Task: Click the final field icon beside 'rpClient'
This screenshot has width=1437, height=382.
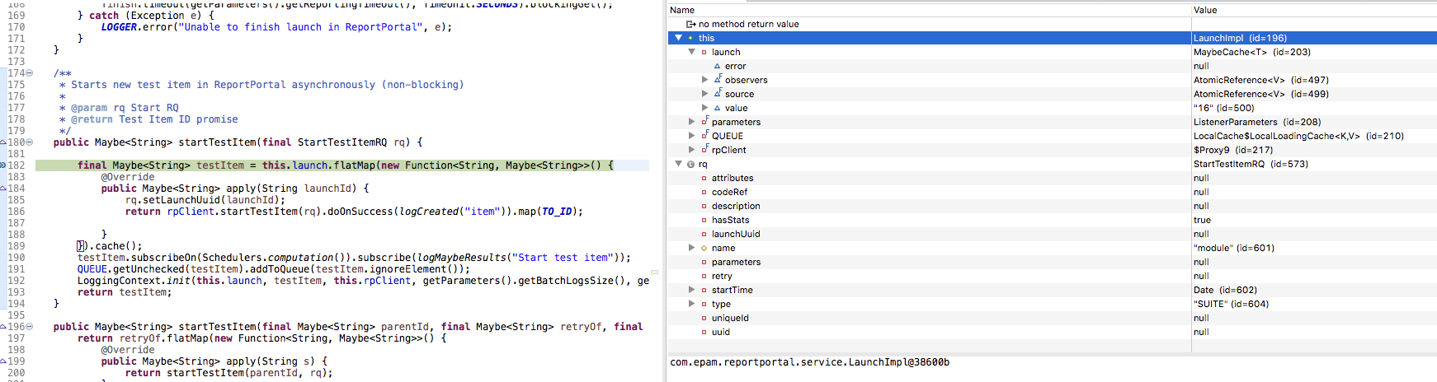Action: [x=704, y=150]
